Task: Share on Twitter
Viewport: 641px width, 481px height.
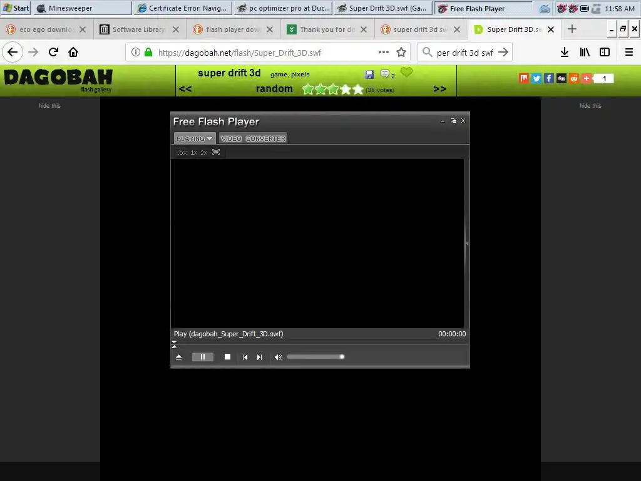Action: coord(536,78)
